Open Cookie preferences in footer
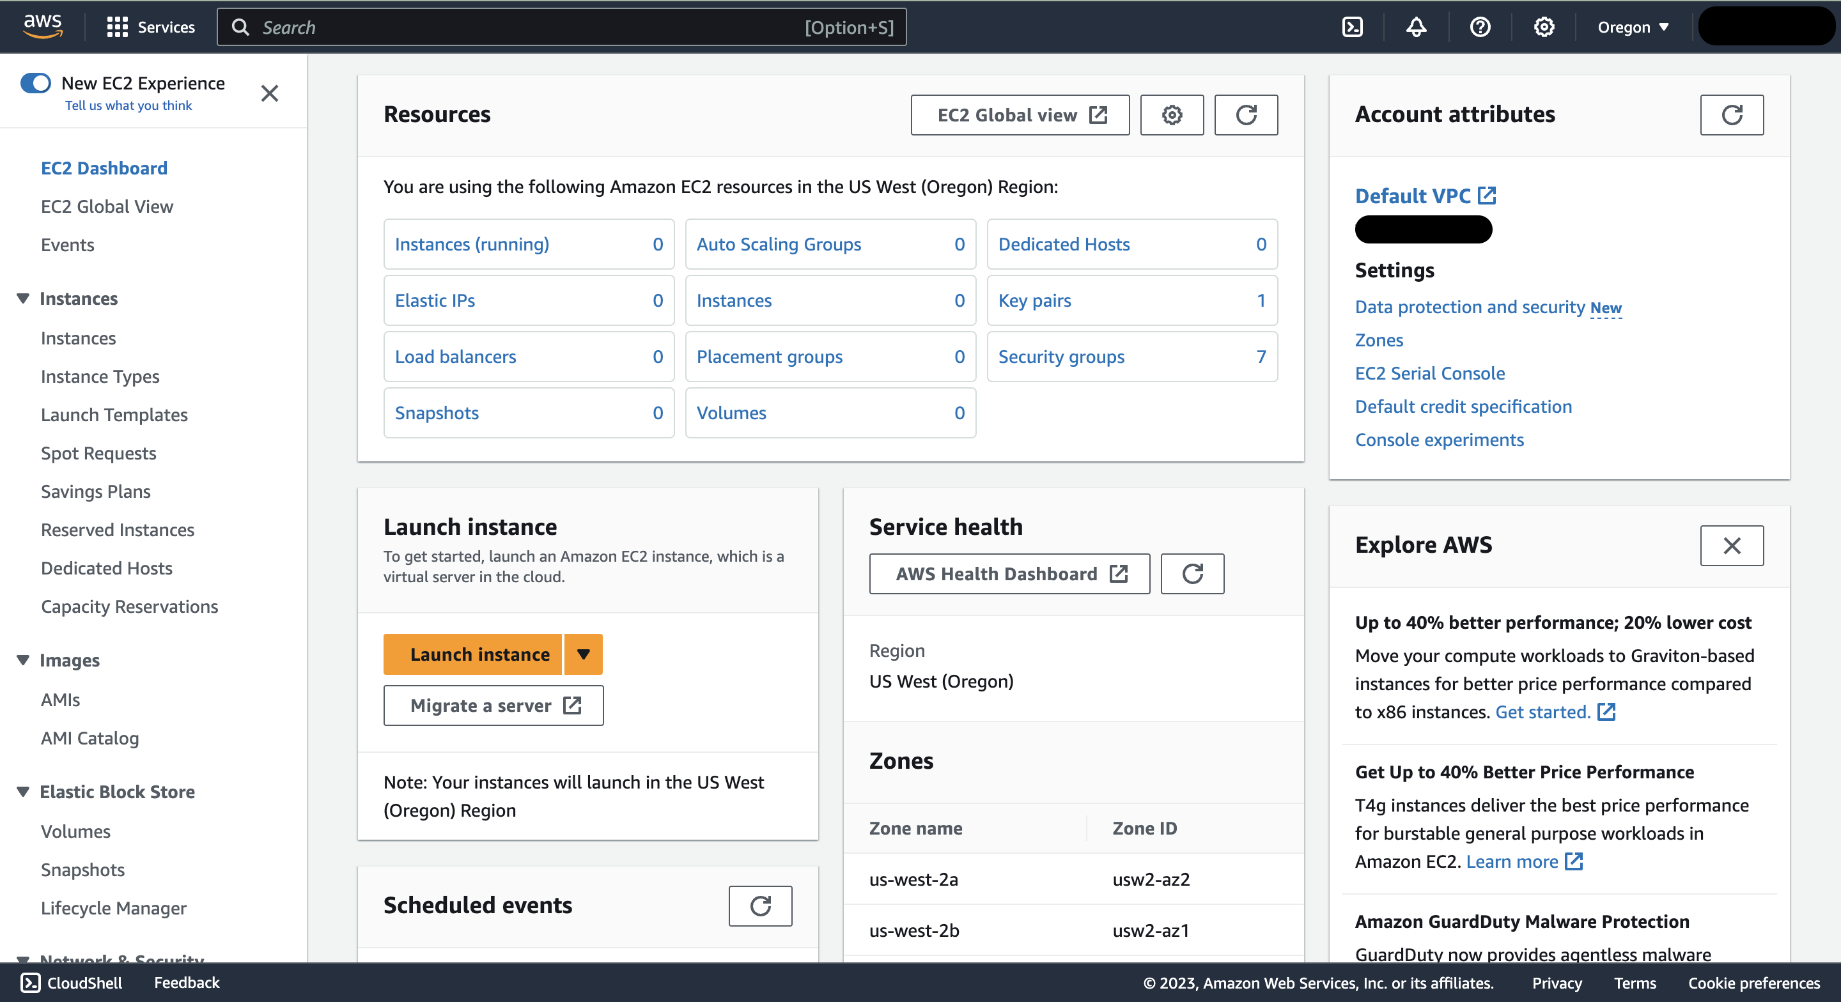The image size is (1841, 1002). pyautogui.click(x=1754, y=983)
